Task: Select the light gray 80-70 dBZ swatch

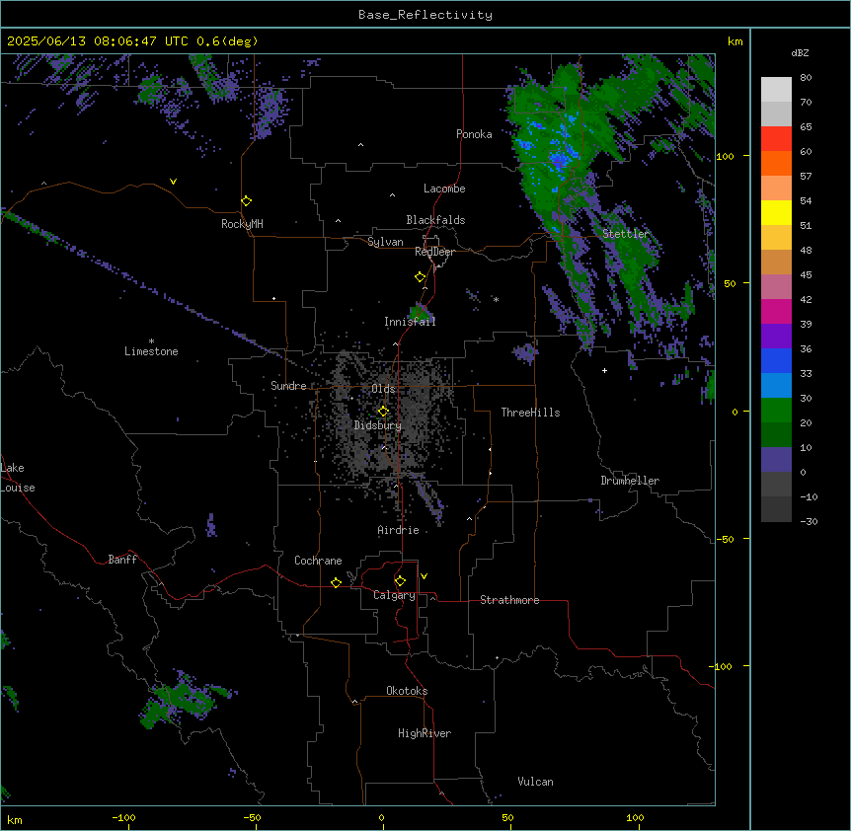Action: [776, 90]
